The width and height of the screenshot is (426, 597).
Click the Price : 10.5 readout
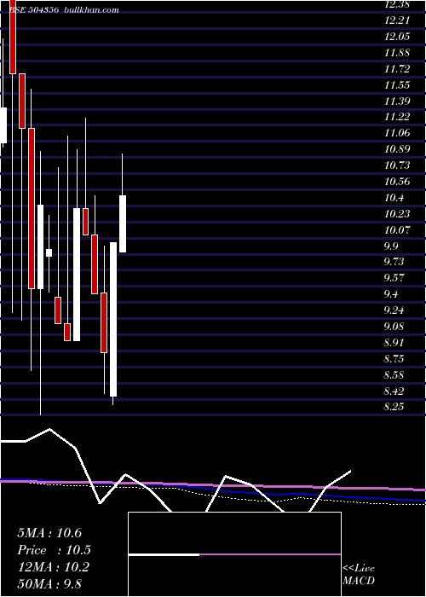[x=54, y=550]
